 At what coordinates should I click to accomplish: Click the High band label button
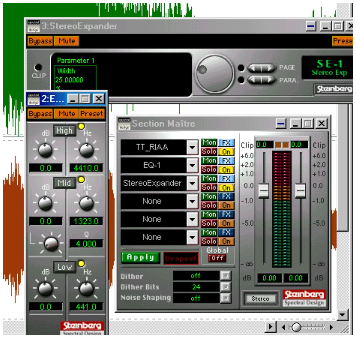(64, 131)
